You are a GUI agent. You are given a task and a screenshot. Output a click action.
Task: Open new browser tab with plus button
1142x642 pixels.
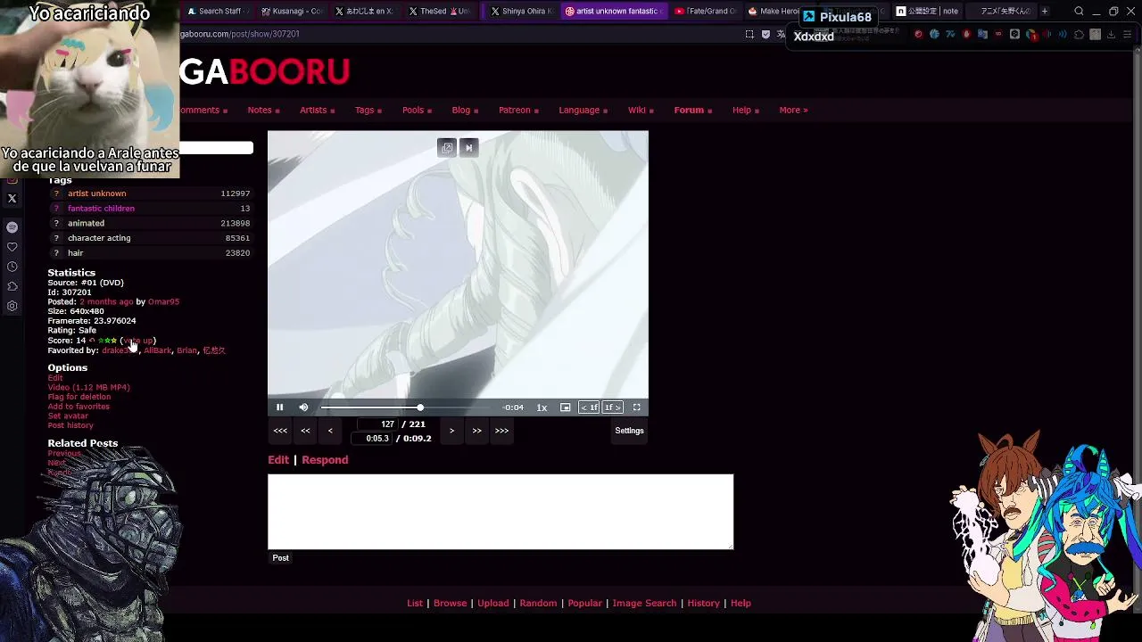coord(1045,12)
